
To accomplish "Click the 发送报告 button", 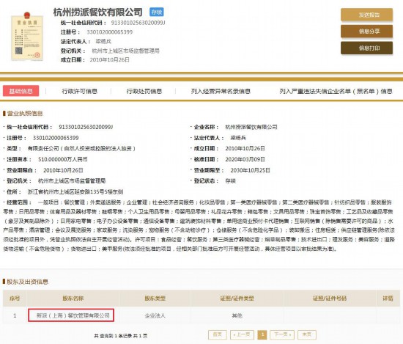I will pyautogui.click(x=366, y=15).
